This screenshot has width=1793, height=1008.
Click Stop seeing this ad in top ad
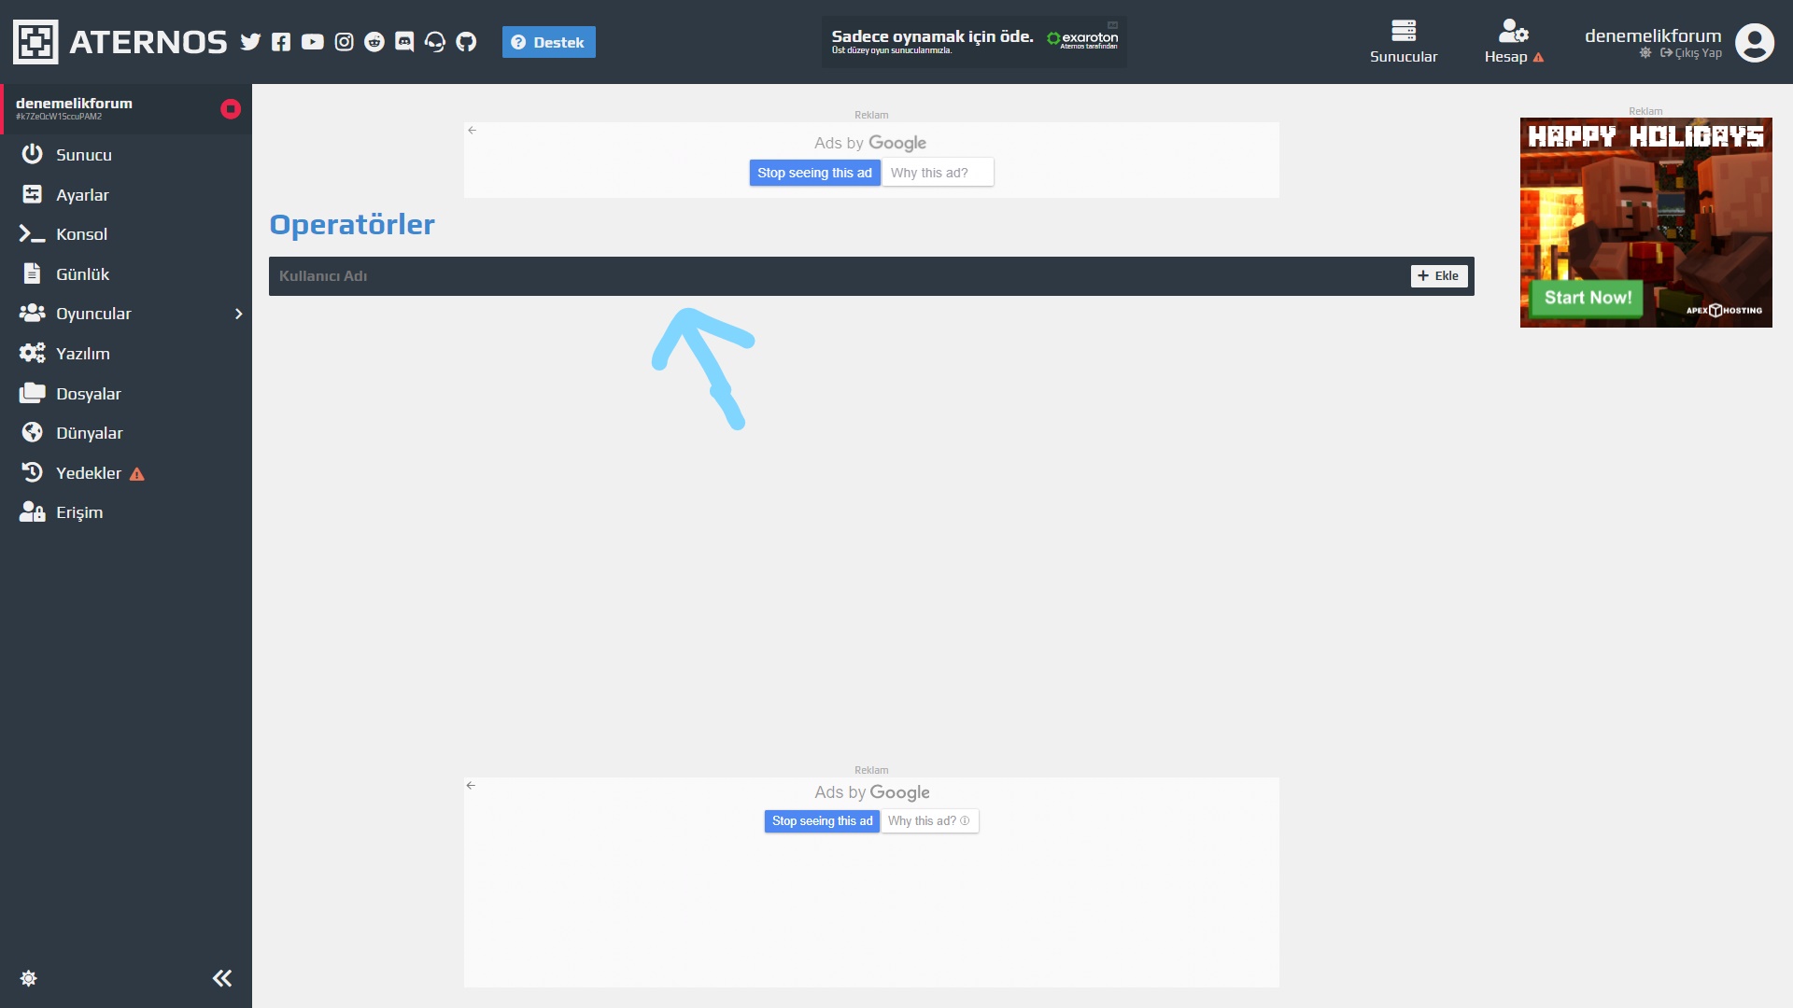click(x=814, y=173)
